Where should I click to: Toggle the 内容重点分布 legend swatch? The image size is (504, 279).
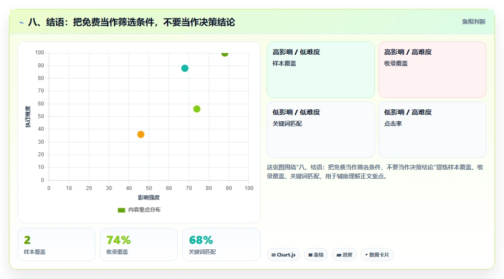121,210
